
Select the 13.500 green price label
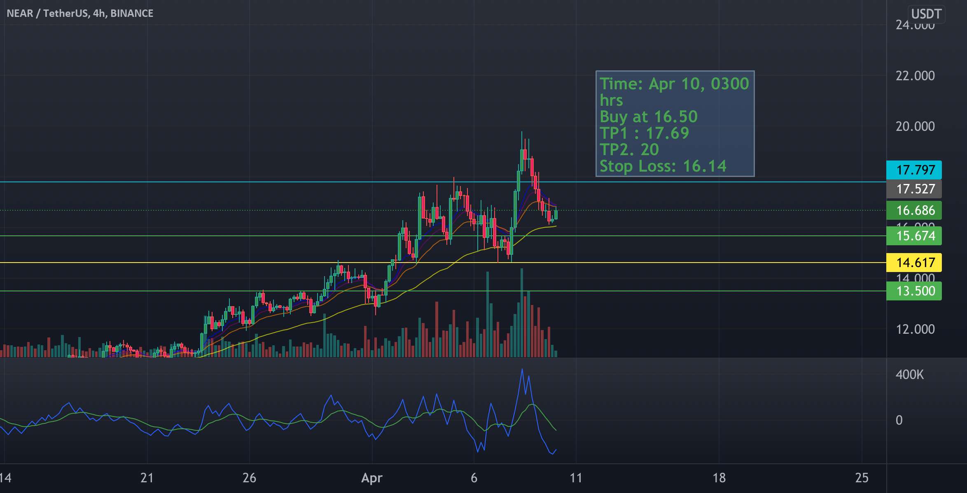coord(914,291)
